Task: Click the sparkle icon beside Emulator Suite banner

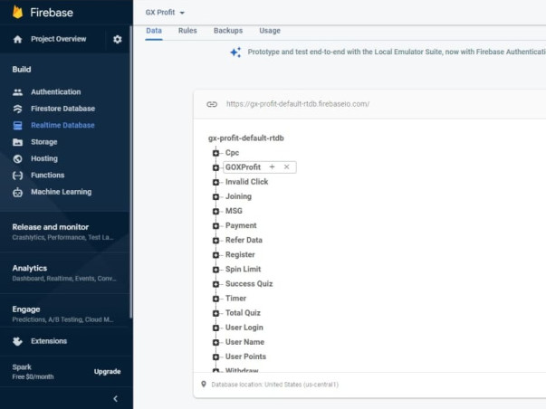Action: [x=235, y=52]
